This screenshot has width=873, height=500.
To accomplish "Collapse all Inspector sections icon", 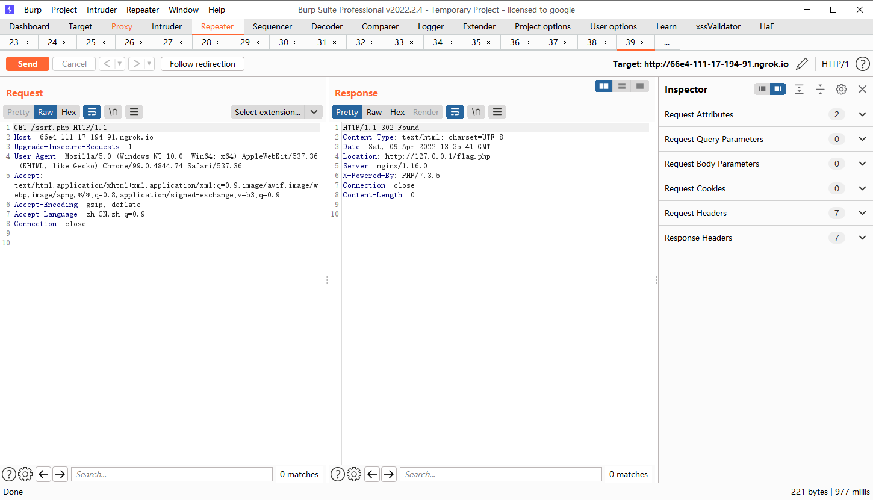I will coord(820,89).
